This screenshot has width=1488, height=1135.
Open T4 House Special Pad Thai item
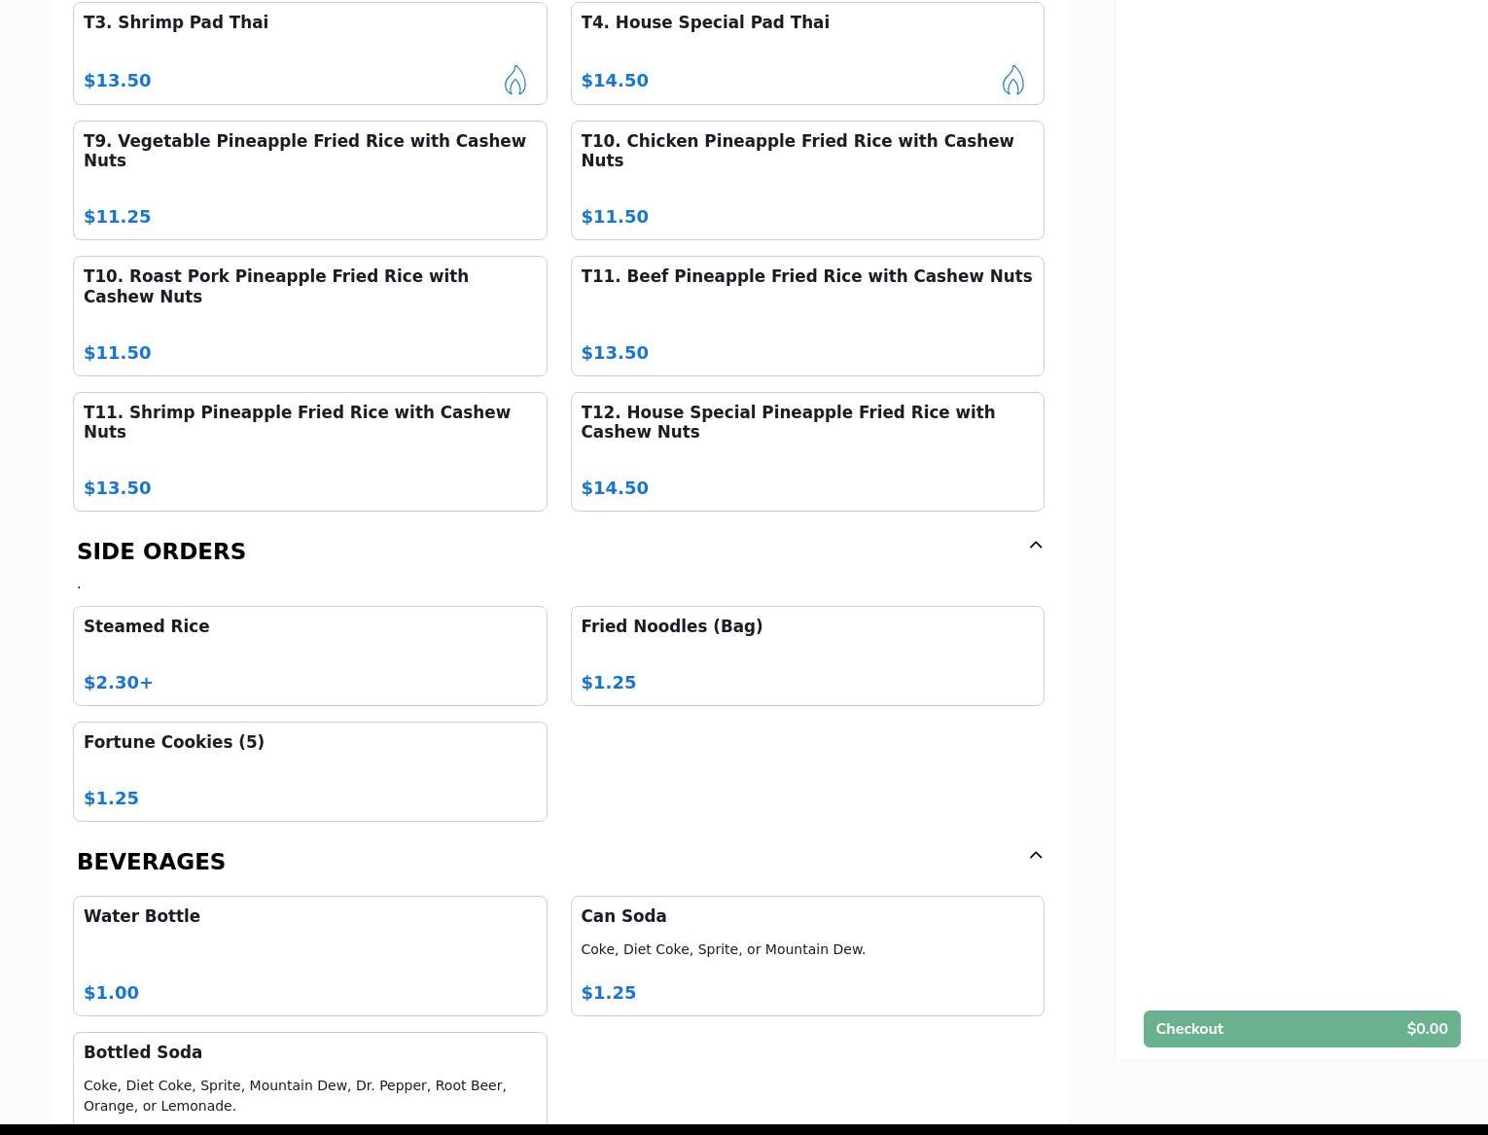(778, 53)
